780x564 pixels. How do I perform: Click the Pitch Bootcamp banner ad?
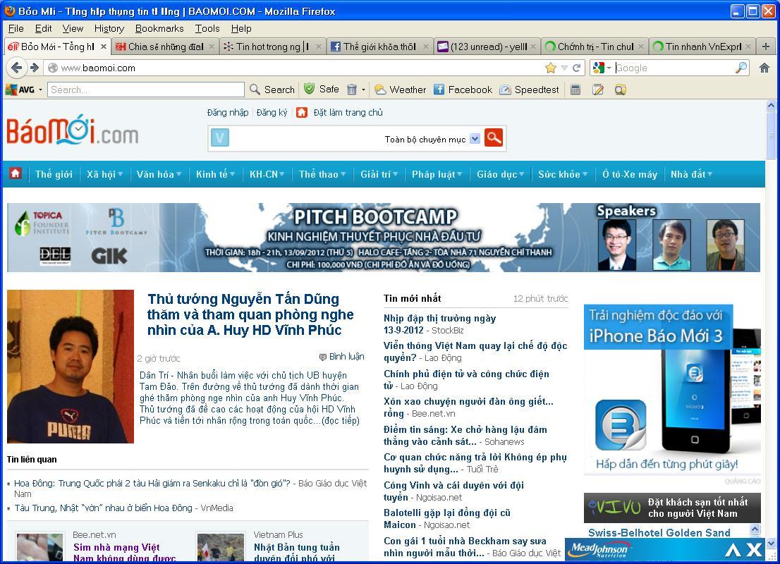click(383, 238)
